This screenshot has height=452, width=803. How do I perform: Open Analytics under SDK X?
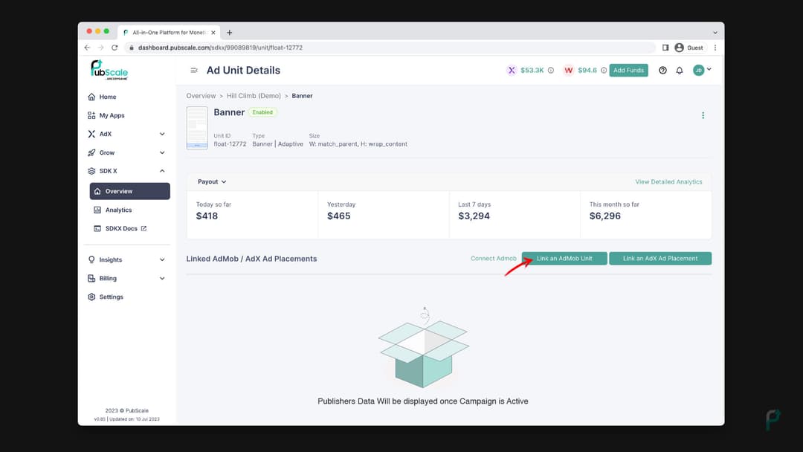point(118,210)
